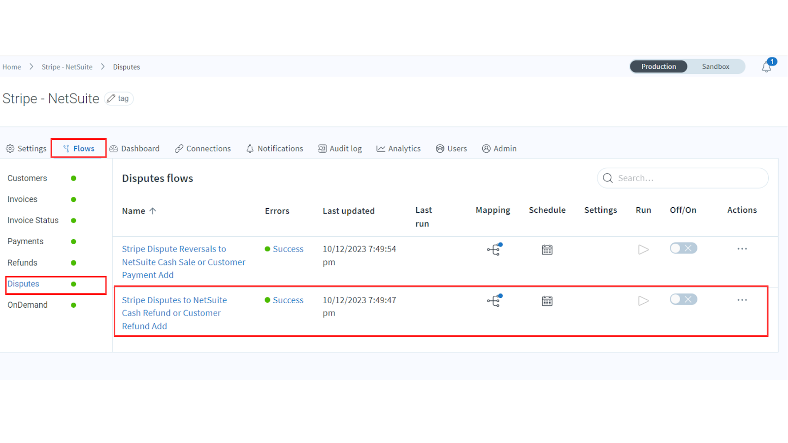Go to Stripe - NetSuite breadcrumb
Image resolution: width=788 pixels, height=443 pixels.
click(x=67, y=67)
